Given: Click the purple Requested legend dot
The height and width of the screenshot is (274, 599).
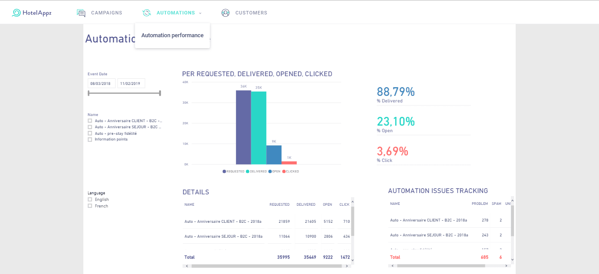Looking at the screenshot, I should 225,172.
